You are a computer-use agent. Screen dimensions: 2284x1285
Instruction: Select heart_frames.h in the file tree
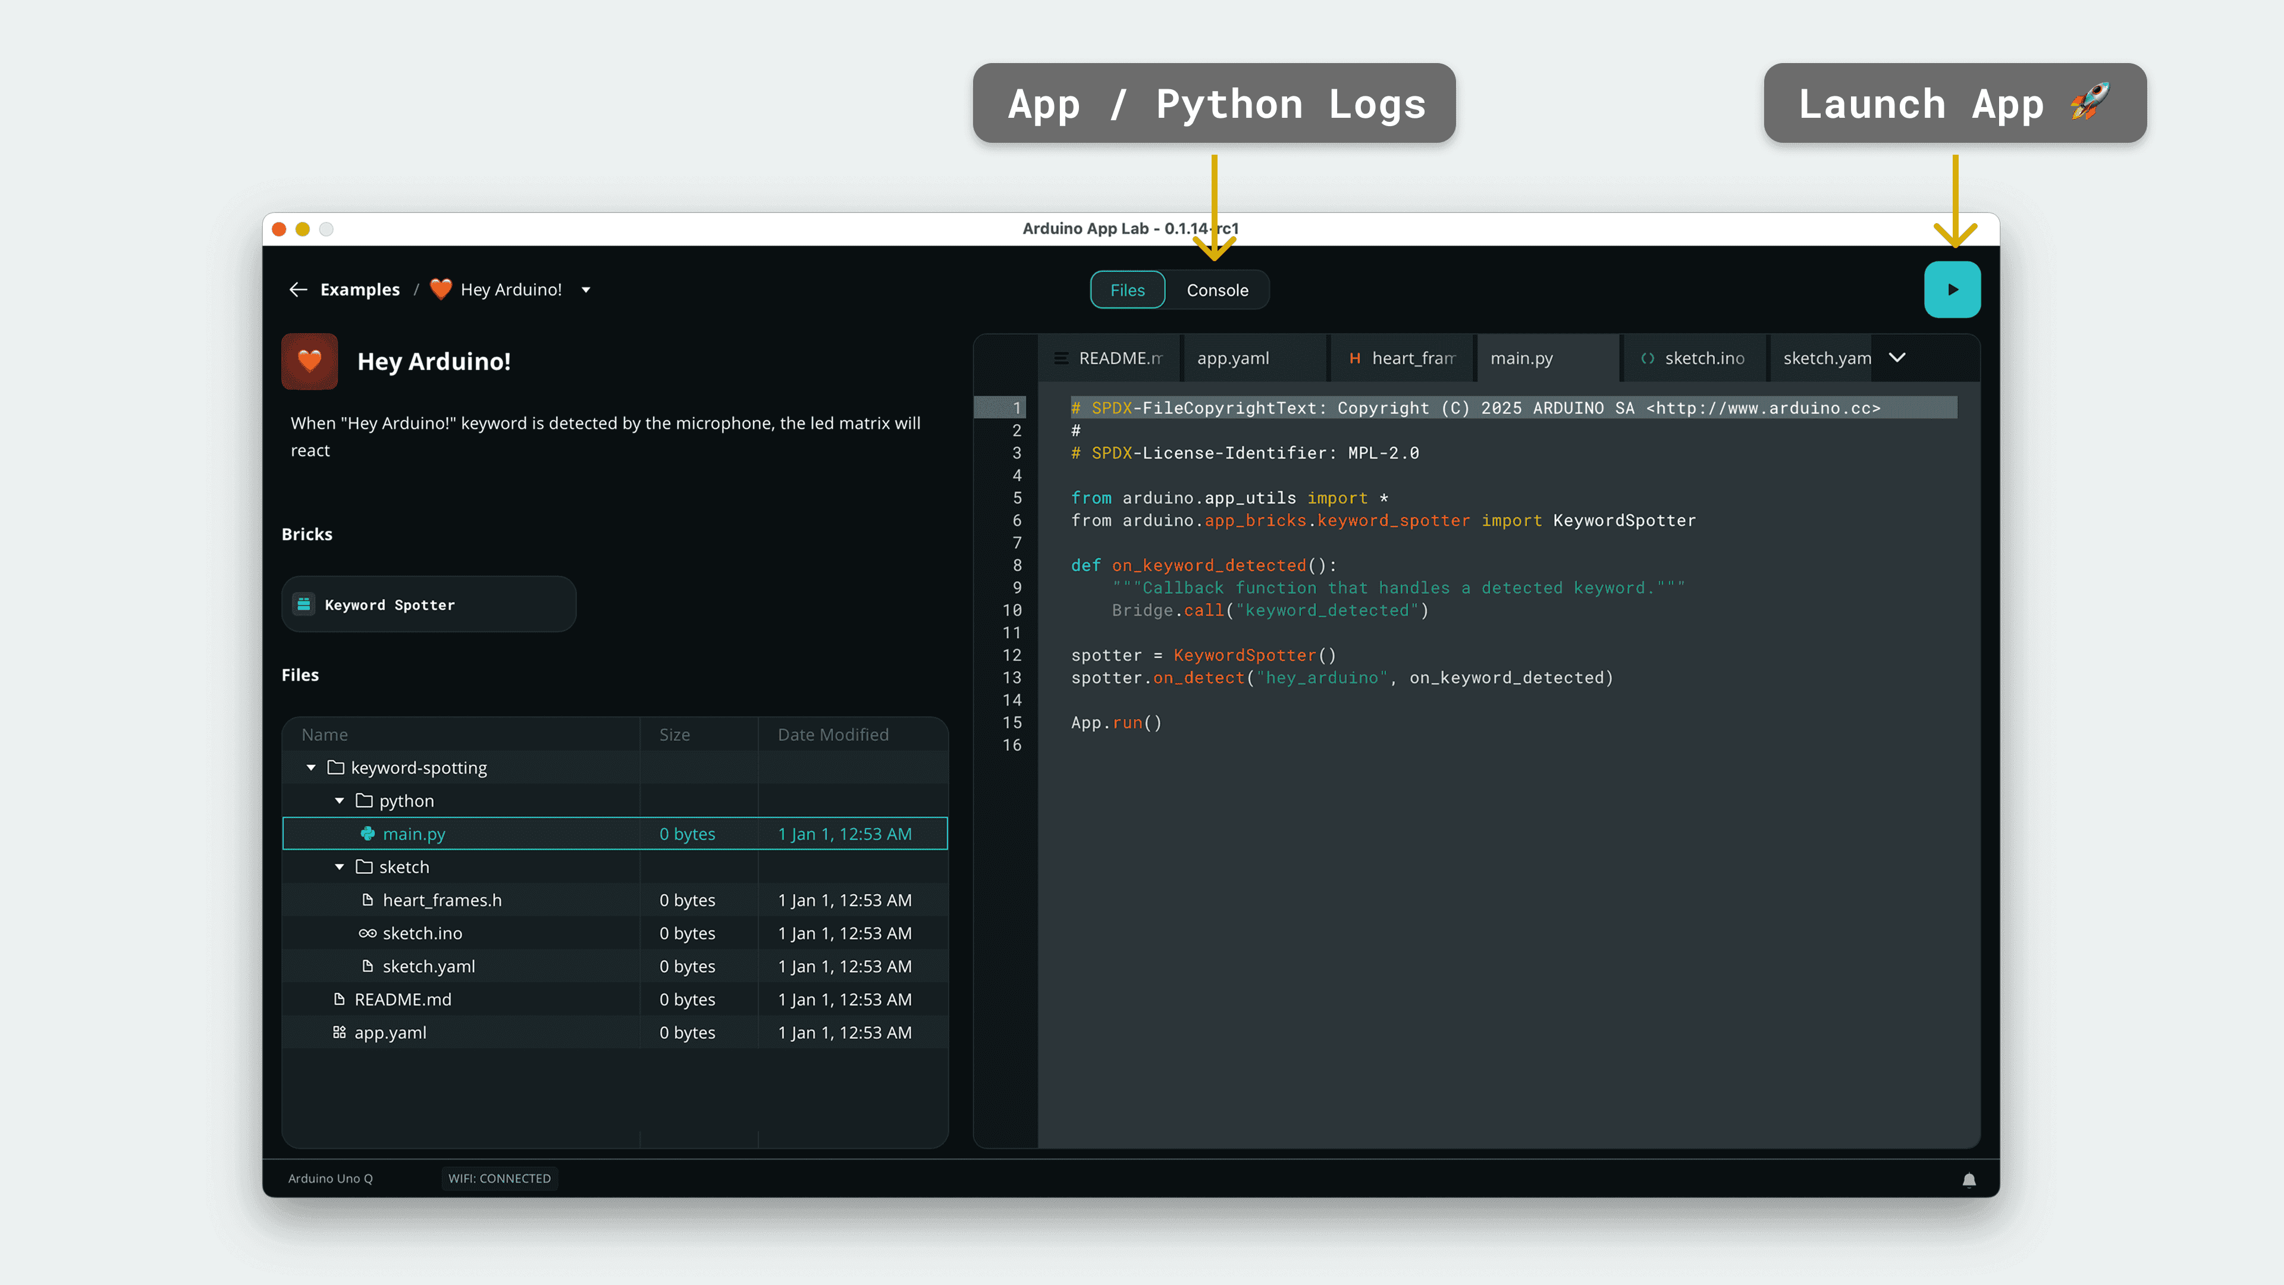(x=441, y=899)
